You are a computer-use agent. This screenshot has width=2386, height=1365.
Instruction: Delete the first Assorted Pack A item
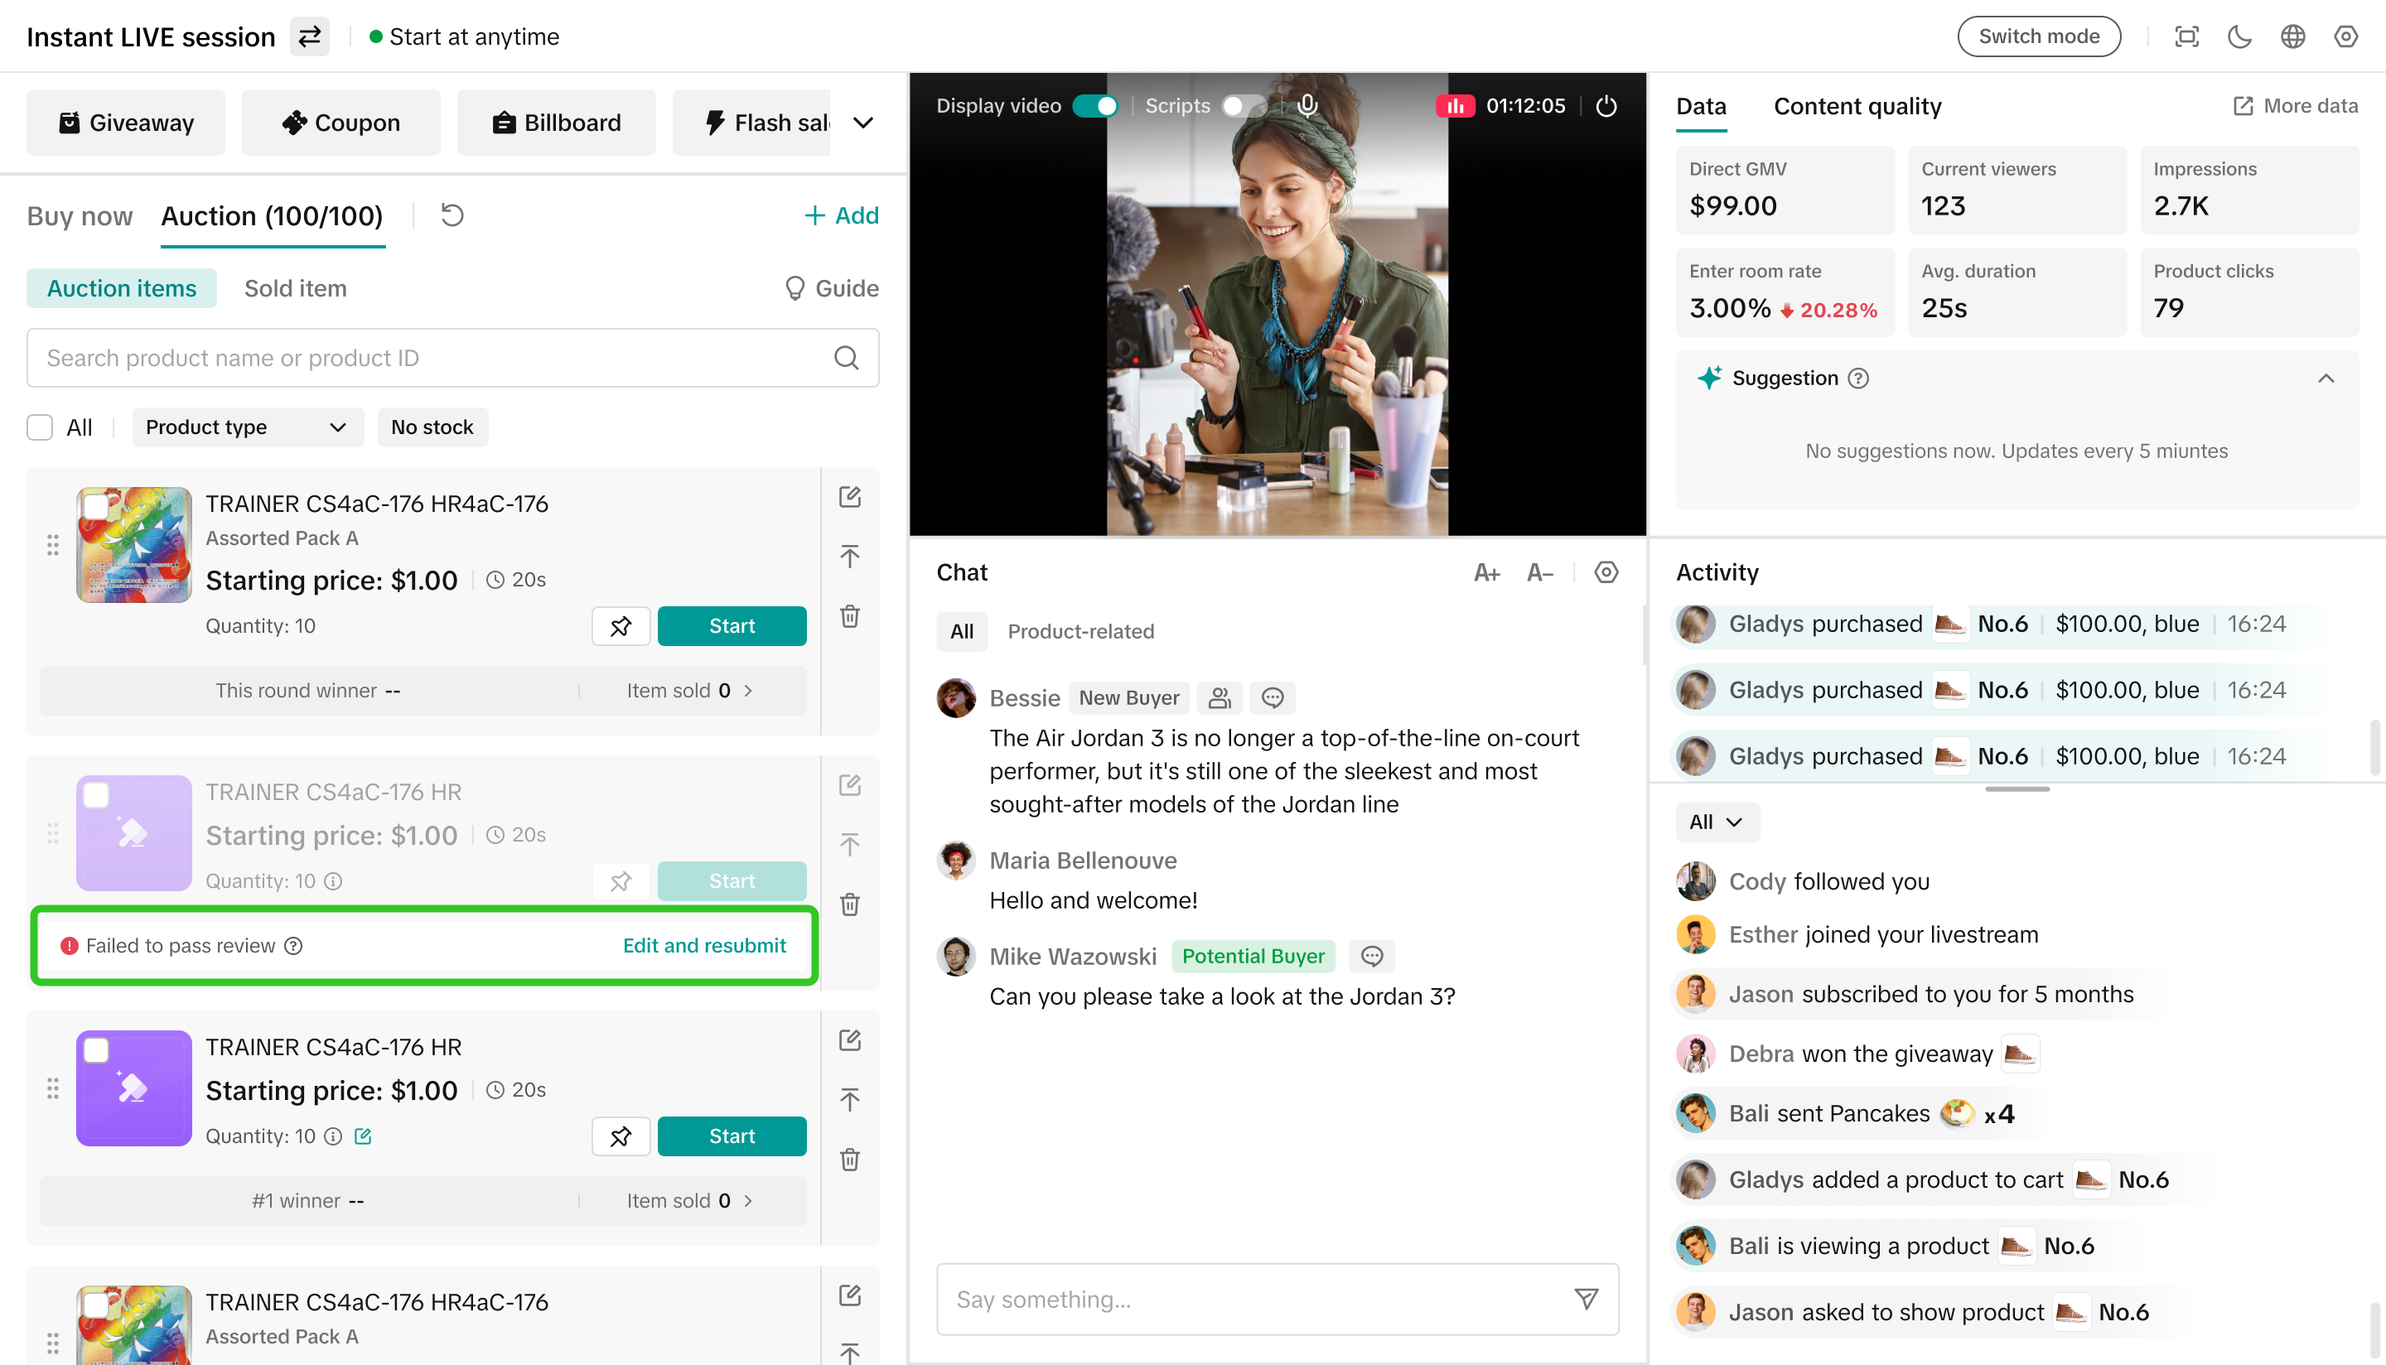849,616
